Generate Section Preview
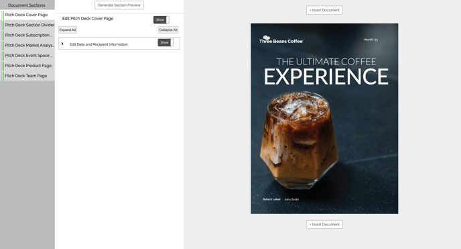461x249 pixels. tap(119, 5)
